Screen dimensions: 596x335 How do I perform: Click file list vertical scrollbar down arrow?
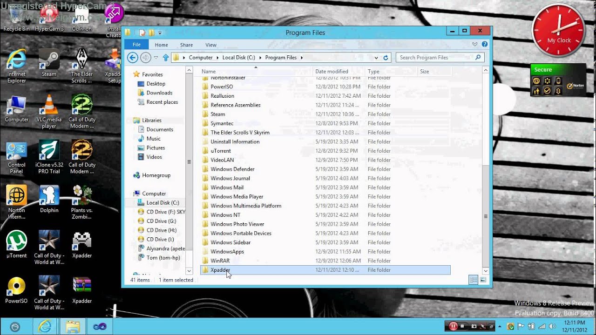486,271
